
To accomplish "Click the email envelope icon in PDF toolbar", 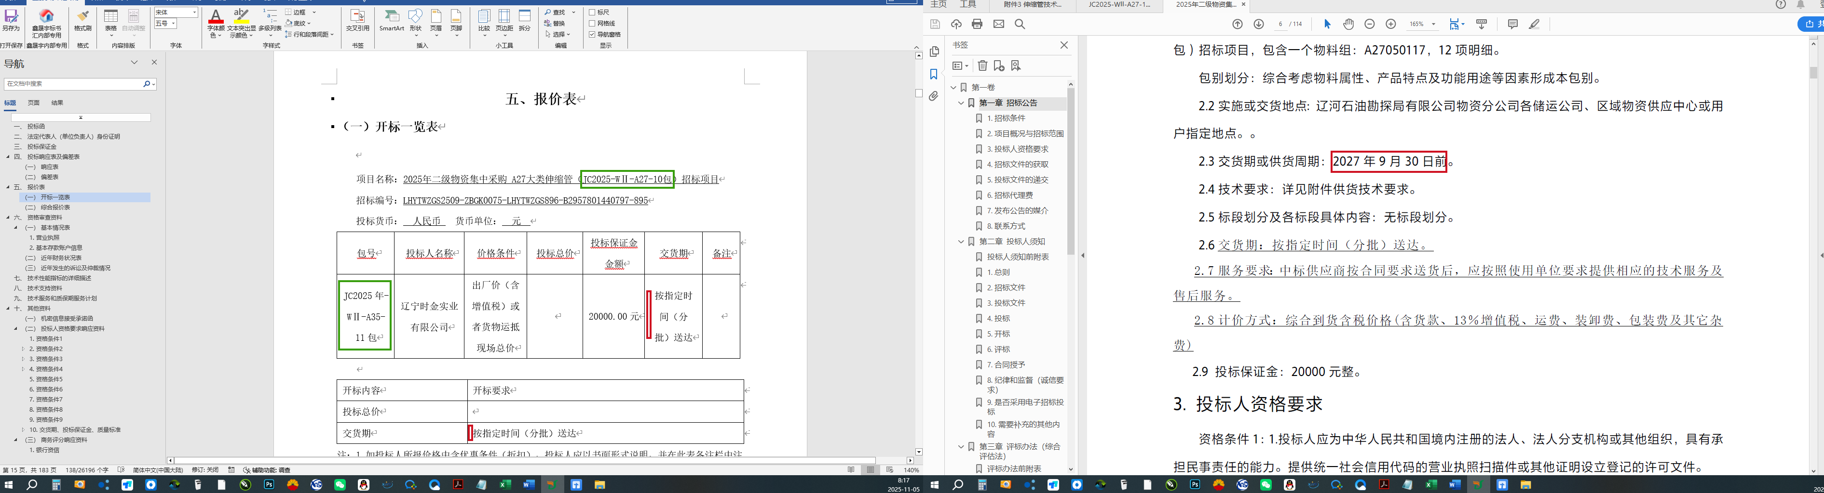I will point(998,24).
